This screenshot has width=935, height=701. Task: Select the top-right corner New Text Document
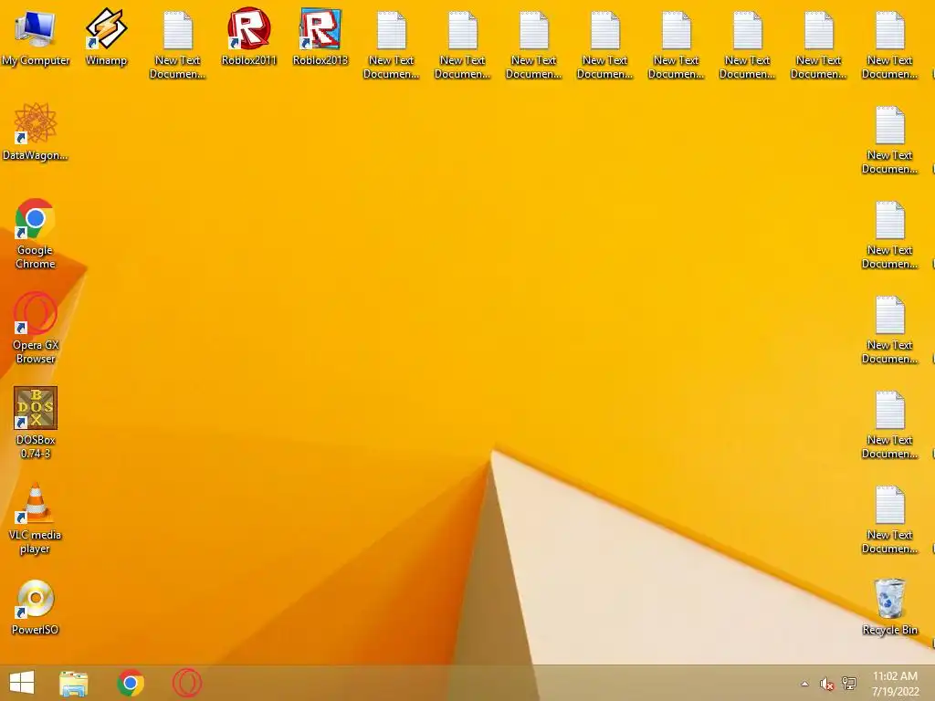pos(889,46)
